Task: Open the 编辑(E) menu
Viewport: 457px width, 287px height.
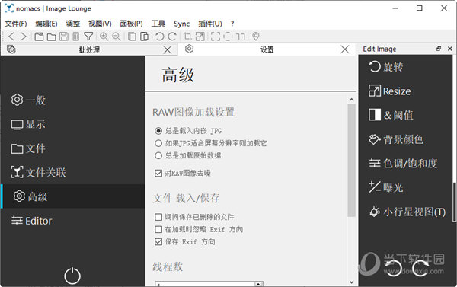Action: click(x=46, y=24)
